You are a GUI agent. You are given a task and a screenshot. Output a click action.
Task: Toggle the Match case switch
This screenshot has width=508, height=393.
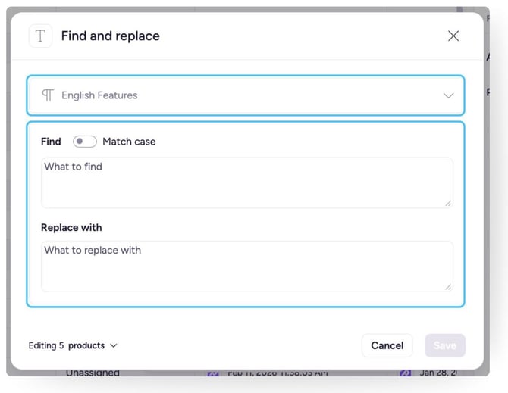[x=84, y=142]
